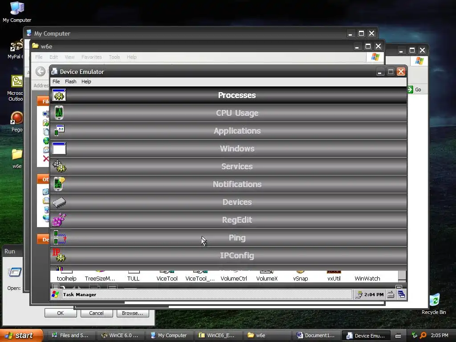
Task: Open the Tools menu in w6e window
Action: pos(114,57)
